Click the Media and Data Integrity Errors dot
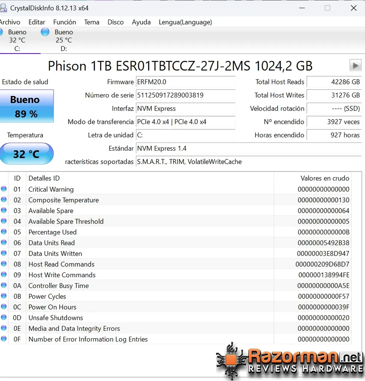365x381 pixels. 4,328
